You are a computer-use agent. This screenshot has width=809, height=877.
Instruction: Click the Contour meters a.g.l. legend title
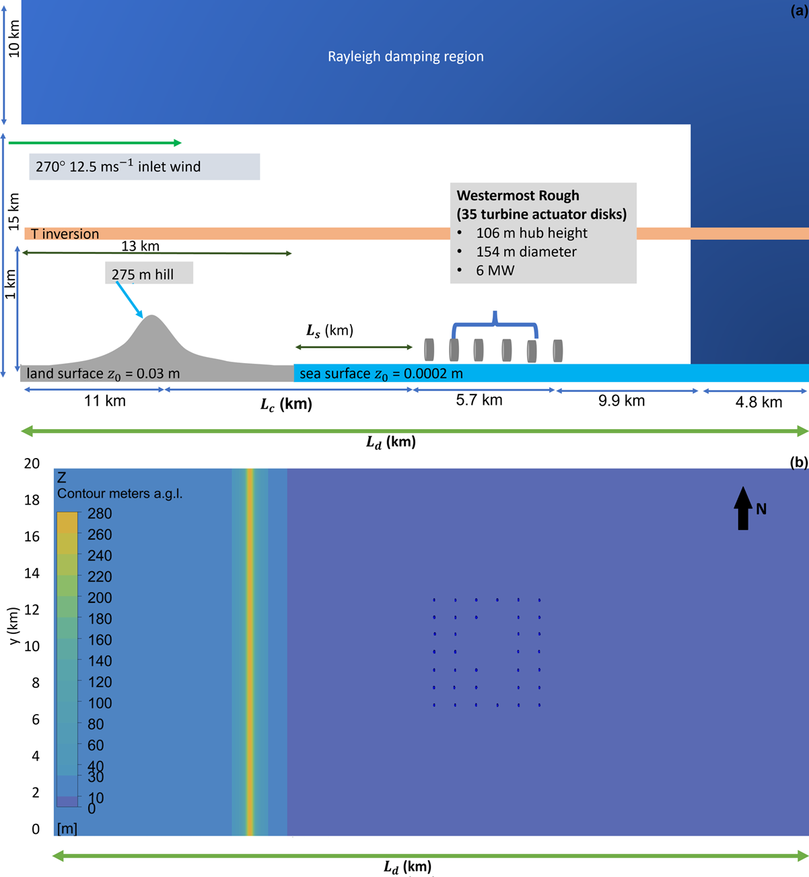pos(120,494)
